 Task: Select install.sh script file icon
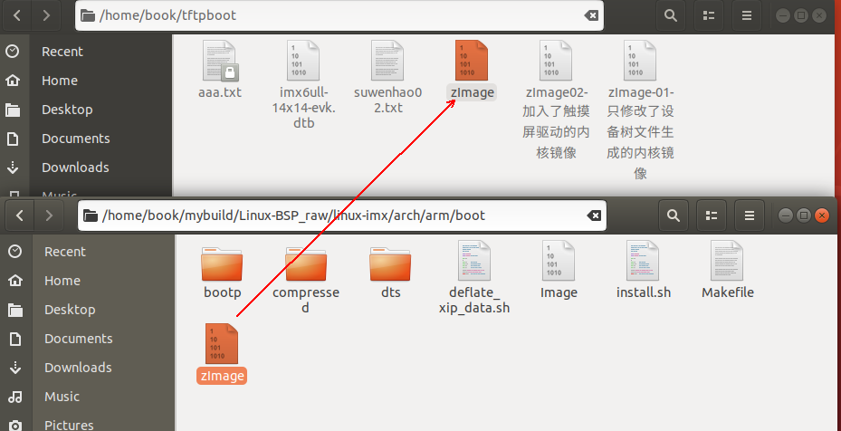pyautogui.click(x=643, y=260)
